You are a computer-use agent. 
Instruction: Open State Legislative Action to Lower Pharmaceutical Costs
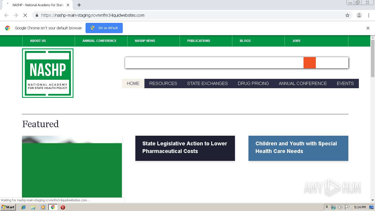pos(185,148)
